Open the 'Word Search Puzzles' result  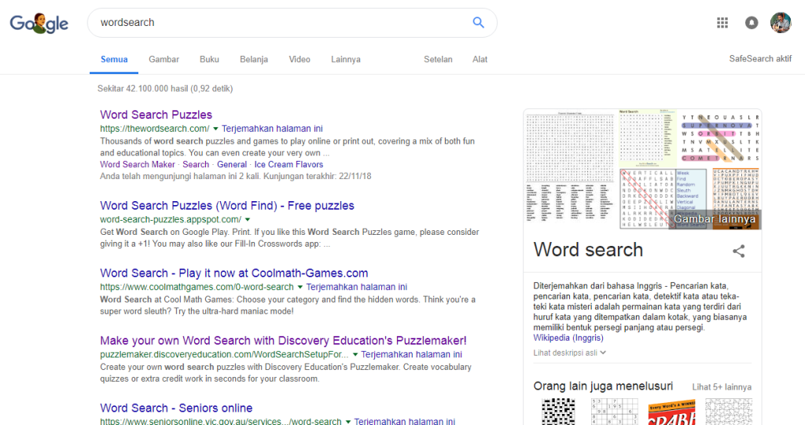pos(156,115)
